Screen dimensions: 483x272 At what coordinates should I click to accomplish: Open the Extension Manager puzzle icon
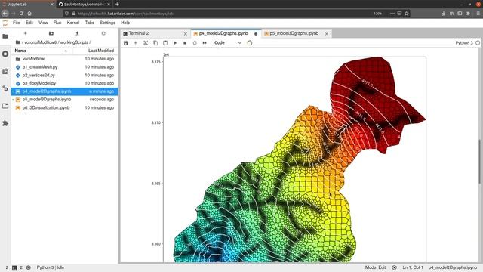(x=5, y=123)
